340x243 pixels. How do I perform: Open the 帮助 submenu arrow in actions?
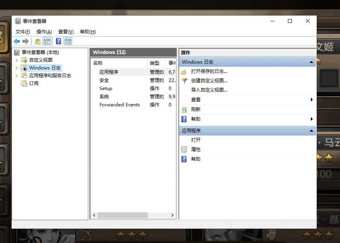tap(312, 119)
